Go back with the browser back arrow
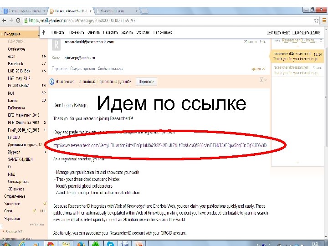The width and height of the screenshot is (328, 246). tap(4, 20)
